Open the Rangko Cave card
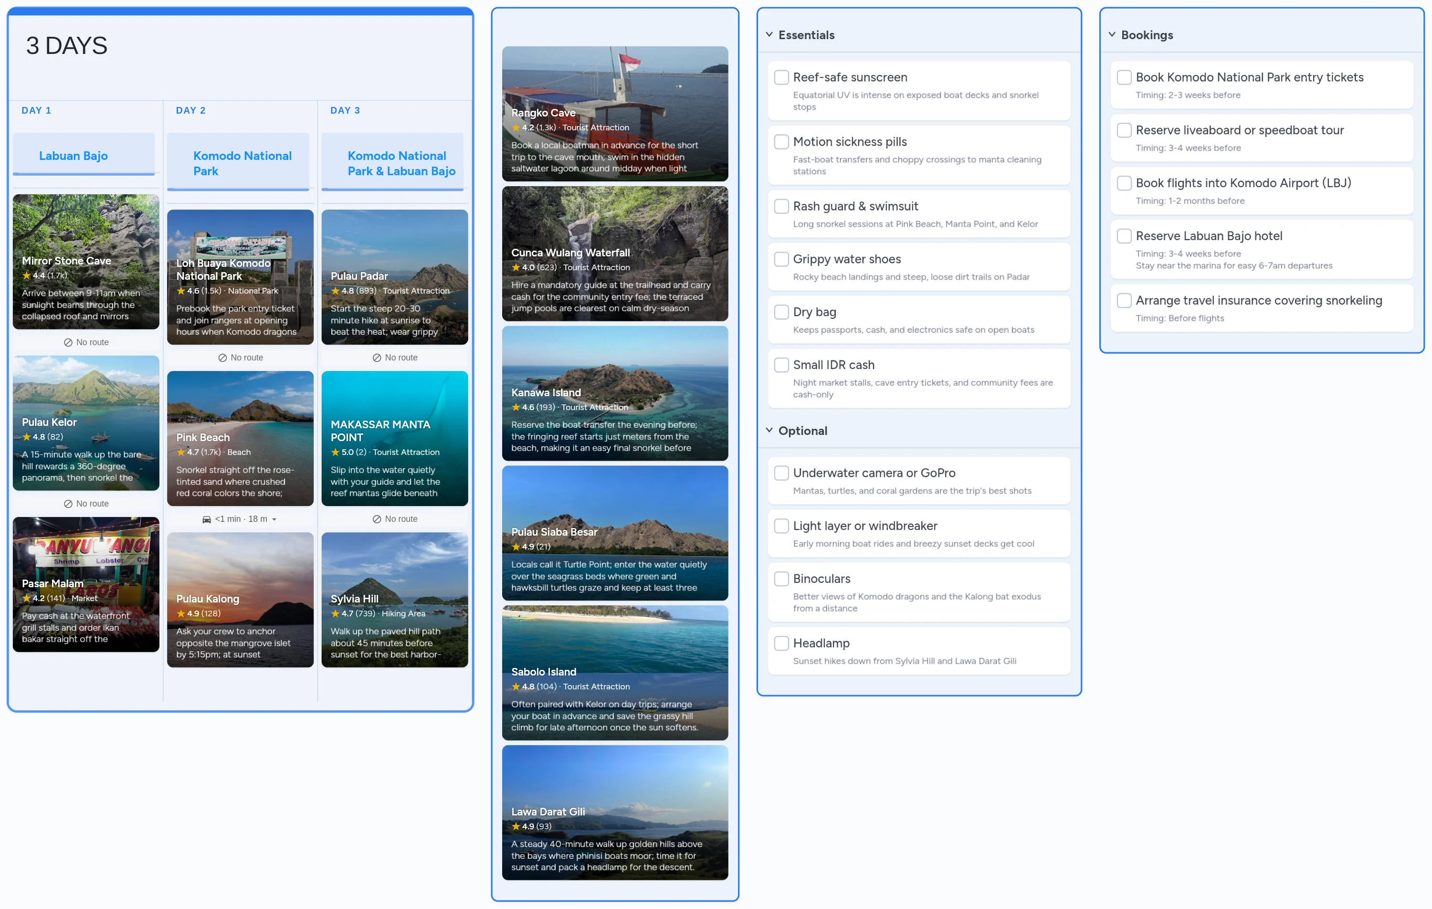This screenshot has width=1432, height=909. [615, 114]
